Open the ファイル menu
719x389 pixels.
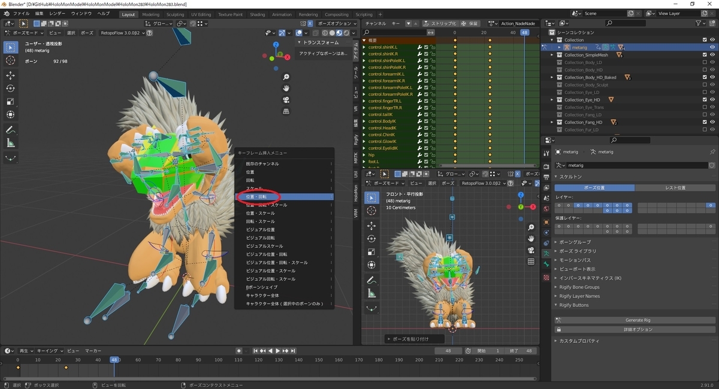[x=21, y=13]
